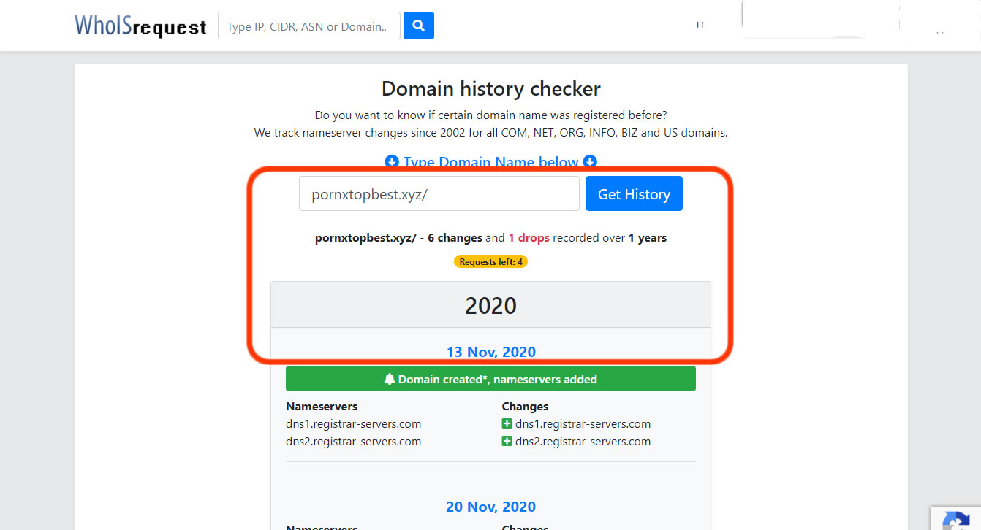Open the 13 Nov, 2020 date entry

[491, 352]
